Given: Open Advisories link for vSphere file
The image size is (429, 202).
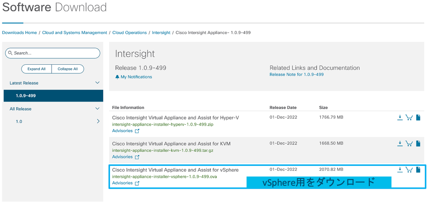Looking at the screenshot, I should point(122,183).
